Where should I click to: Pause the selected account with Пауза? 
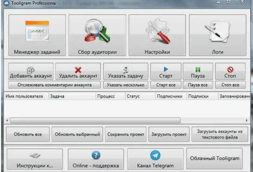tap(198, 71)
